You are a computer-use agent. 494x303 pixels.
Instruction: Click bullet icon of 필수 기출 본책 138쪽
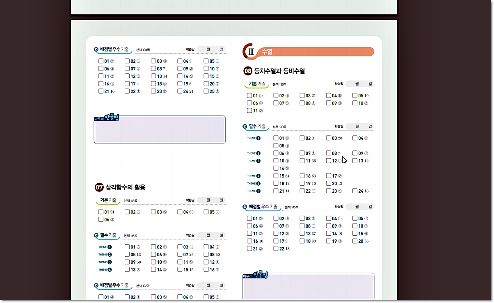(x=245, y=127)
